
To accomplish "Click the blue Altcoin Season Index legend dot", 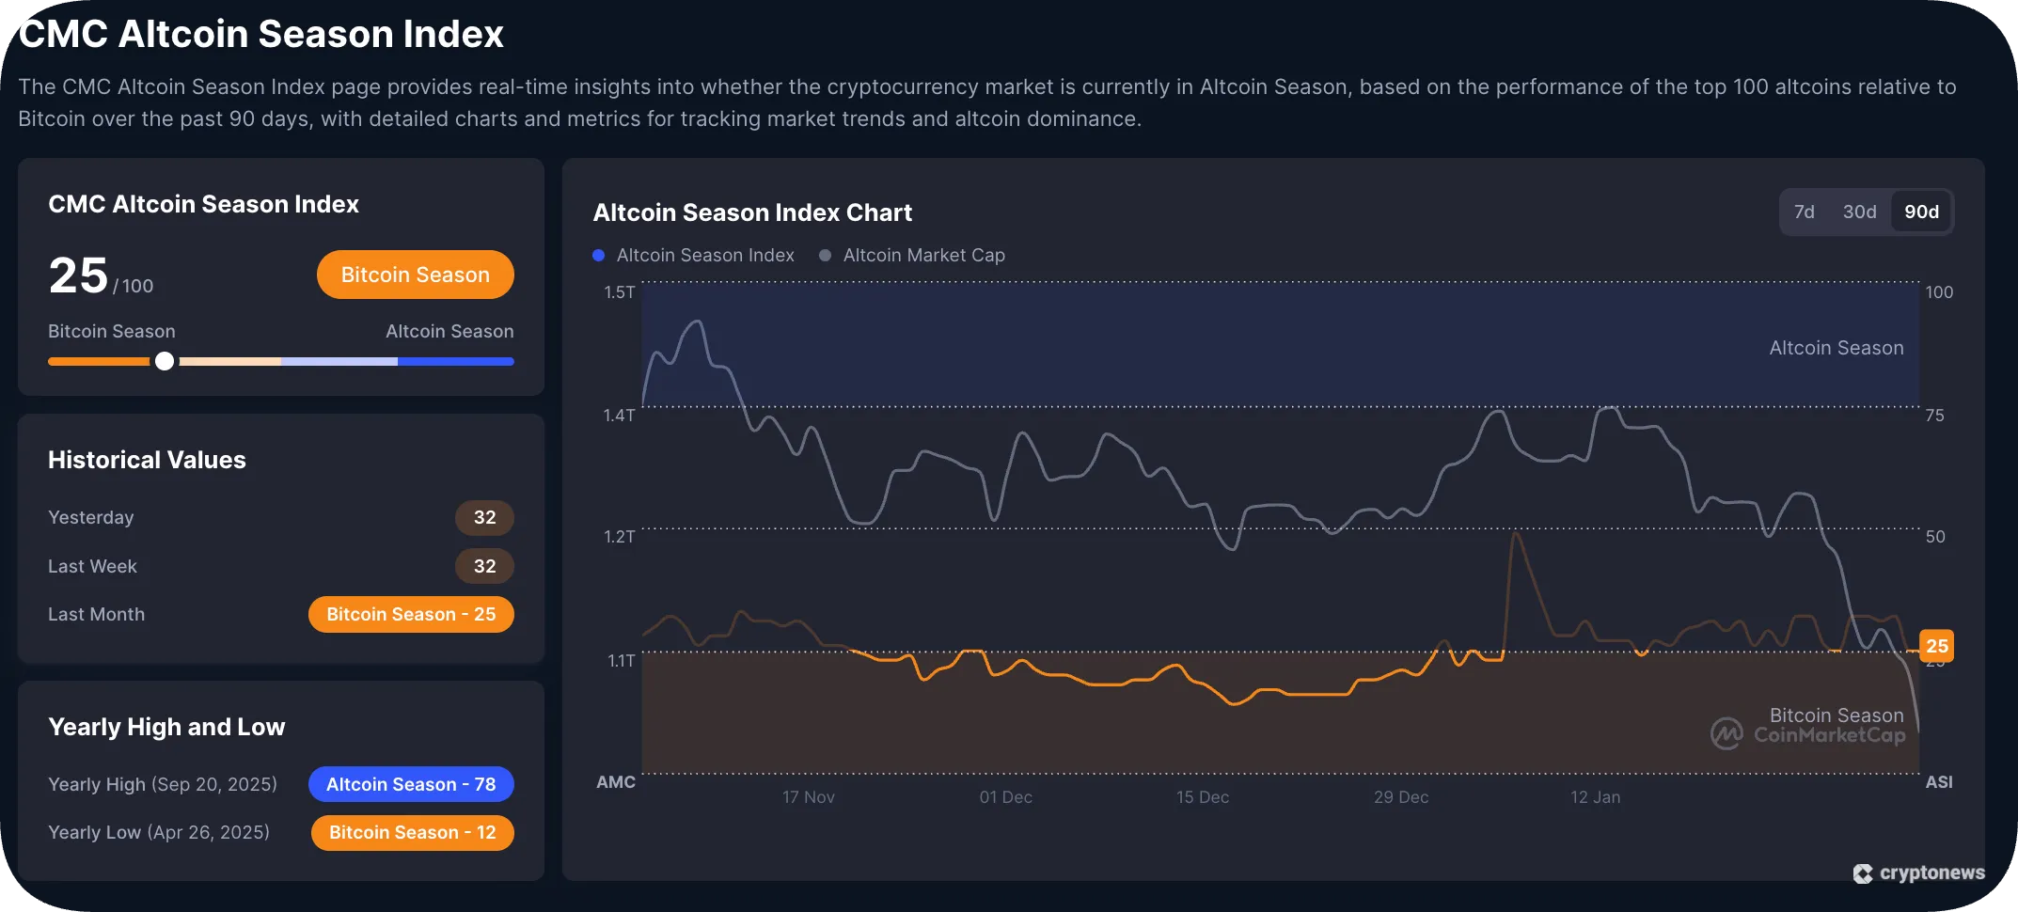I will coord(598,255).
